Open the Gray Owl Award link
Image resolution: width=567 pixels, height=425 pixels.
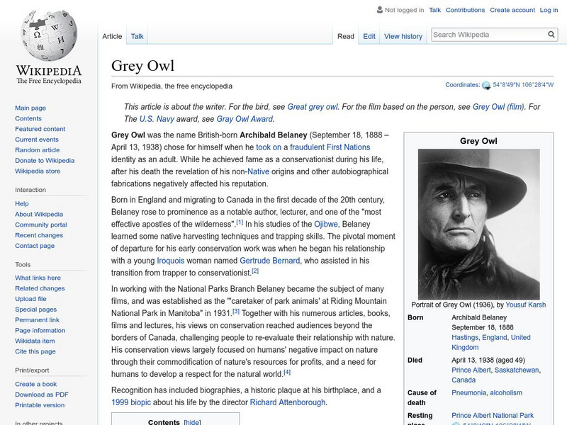click(x=245, y=119)
